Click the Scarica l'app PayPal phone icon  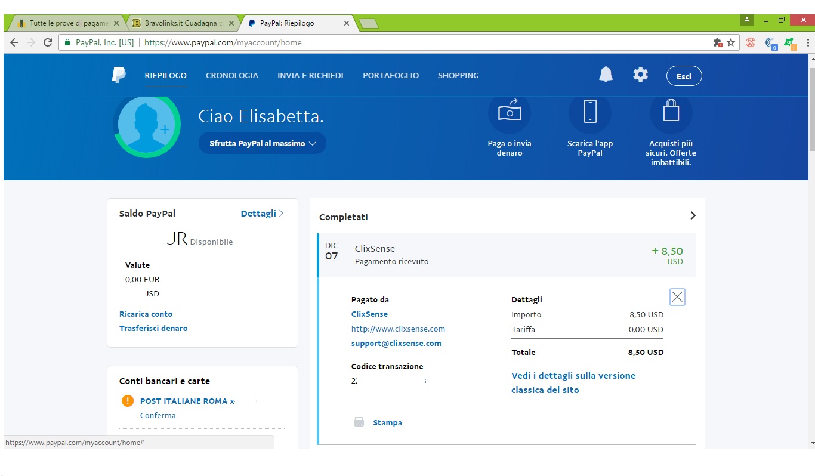[590, 112]
